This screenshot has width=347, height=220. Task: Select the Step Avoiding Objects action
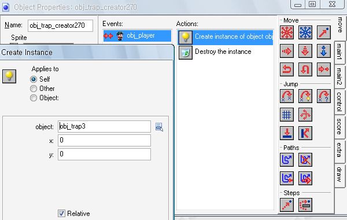tap(305, 205)
